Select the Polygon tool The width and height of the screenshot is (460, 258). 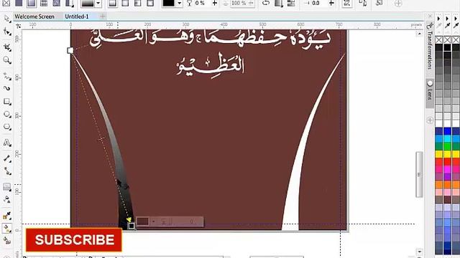7,128
